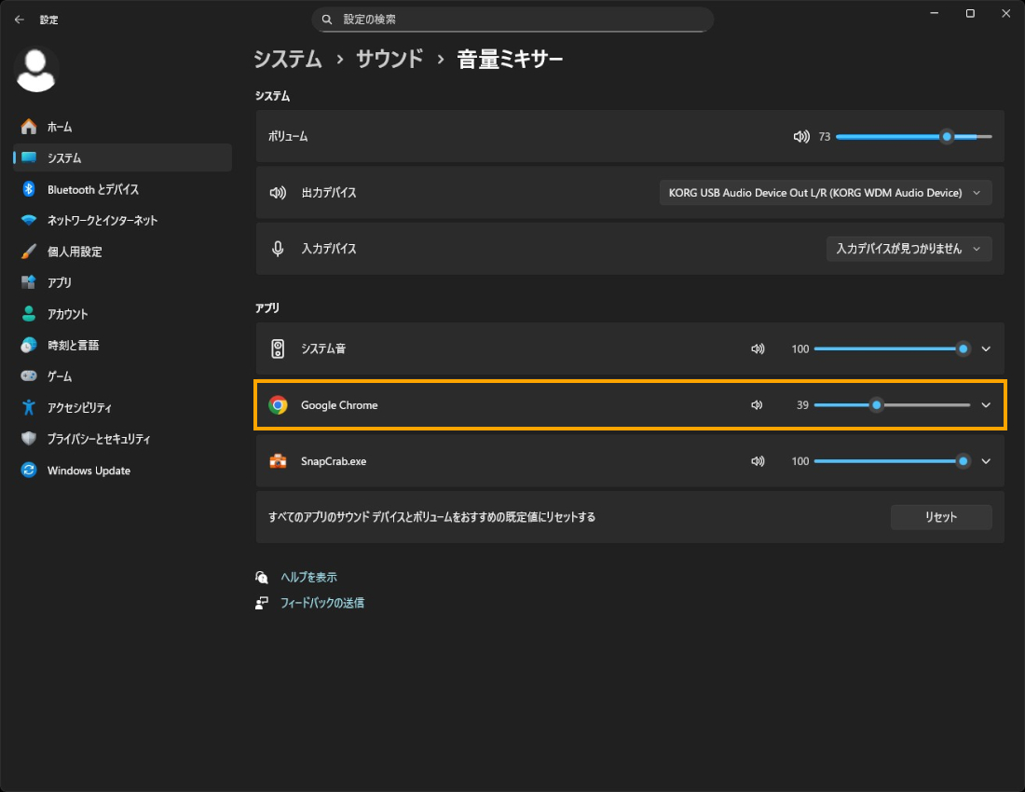The width and height of the screenshot is (1025, 792).
Task: Open the 入力デバイス dropdown
Action: 909,249
